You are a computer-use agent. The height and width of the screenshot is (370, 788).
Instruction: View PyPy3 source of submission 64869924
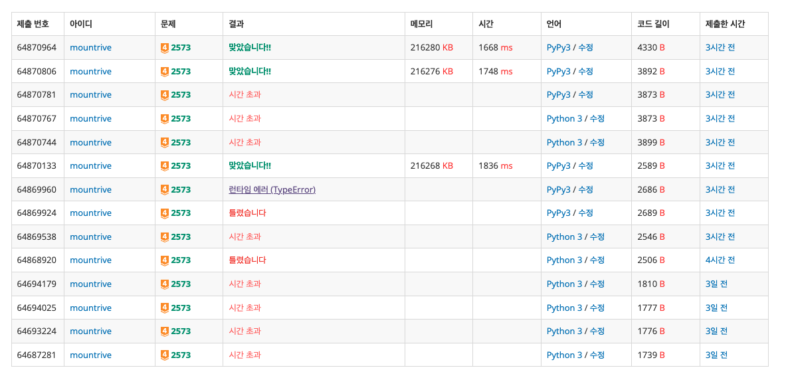(x=558, y=213)
